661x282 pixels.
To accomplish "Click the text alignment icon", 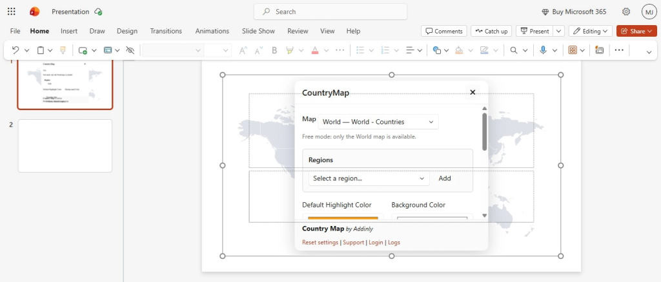I will click(x=410, y=50).
